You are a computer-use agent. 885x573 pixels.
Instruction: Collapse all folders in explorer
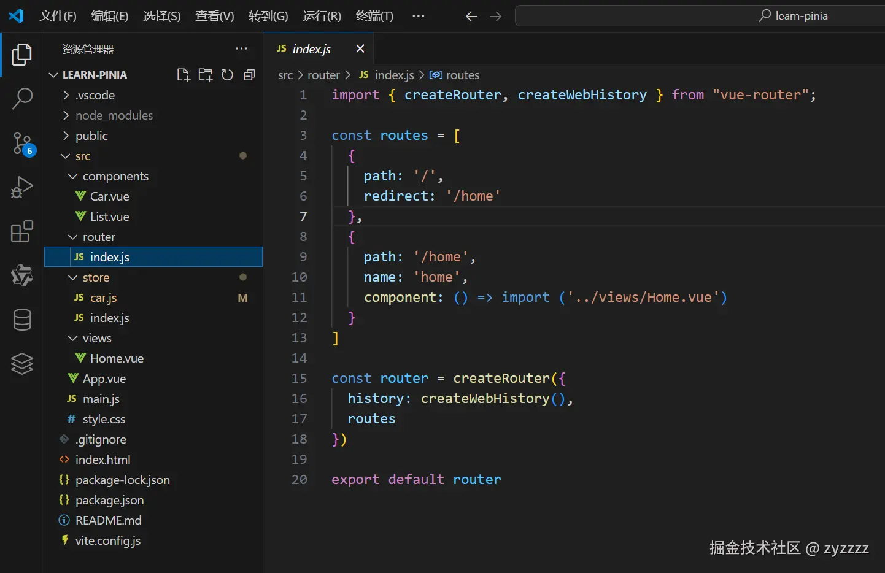pos(249,75)
